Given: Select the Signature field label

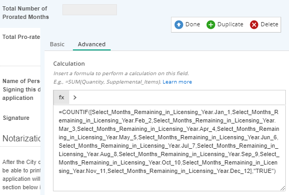Looking at the screenshot, I should coord(16,118).
